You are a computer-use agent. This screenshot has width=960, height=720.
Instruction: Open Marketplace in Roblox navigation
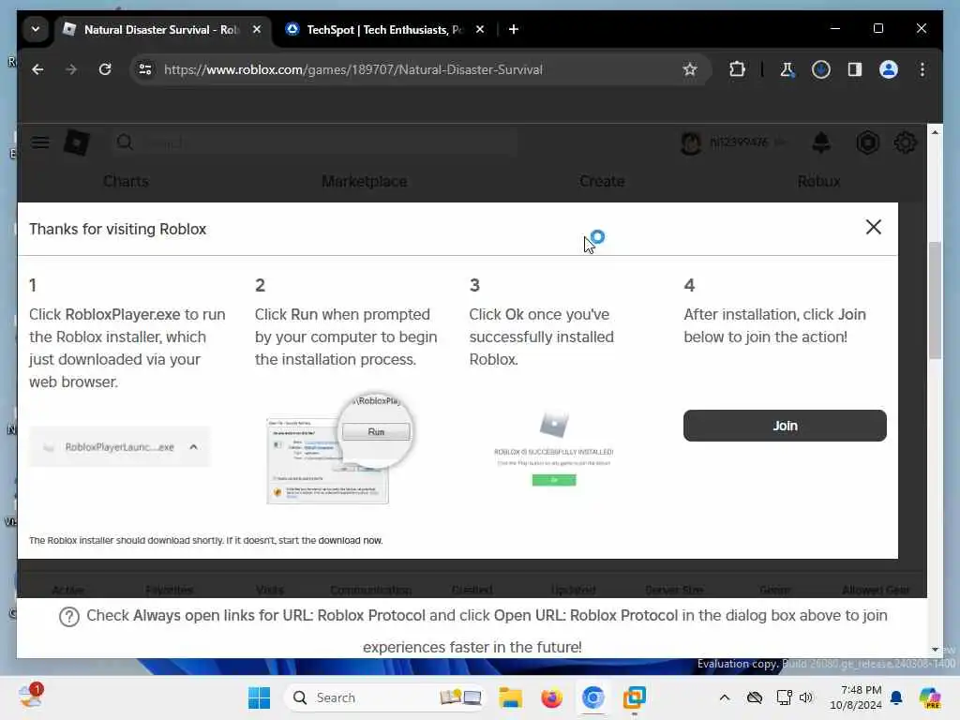click(365, 181)
